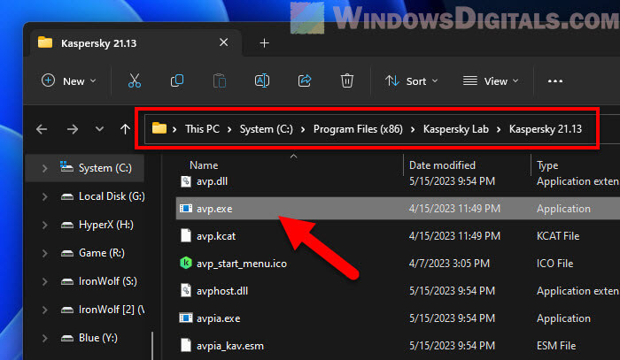Navigate to System (C:) breadcrumb
Viewport: 620px width, 360px height.
266,129
